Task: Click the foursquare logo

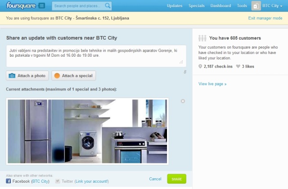Action: pyautogui.click(x=21, y=6)
